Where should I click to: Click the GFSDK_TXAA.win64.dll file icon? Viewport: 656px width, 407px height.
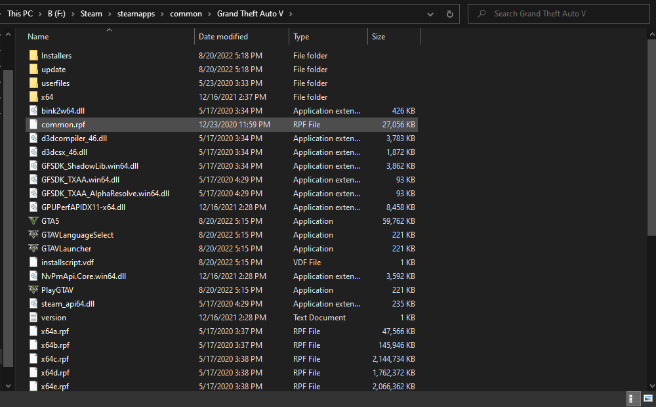33,180
